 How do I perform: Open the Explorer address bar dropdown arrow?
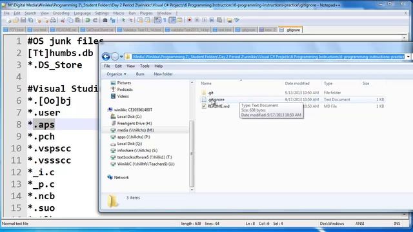click(x=408, y=57)
